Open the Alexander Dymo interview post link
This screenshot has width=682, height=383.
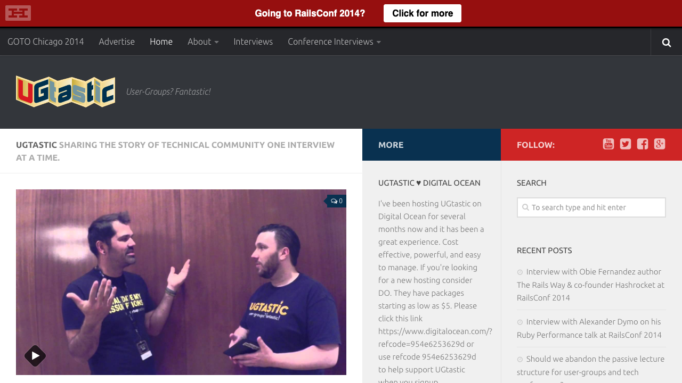(x=589, y=328)
